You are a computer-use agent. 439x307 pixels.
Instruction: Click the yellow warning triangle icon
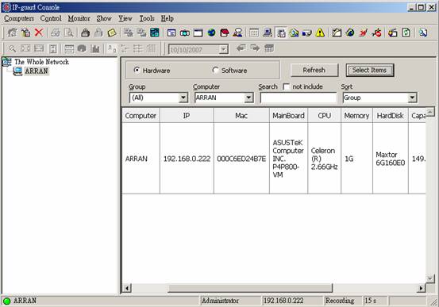click(x=320, y=33)
